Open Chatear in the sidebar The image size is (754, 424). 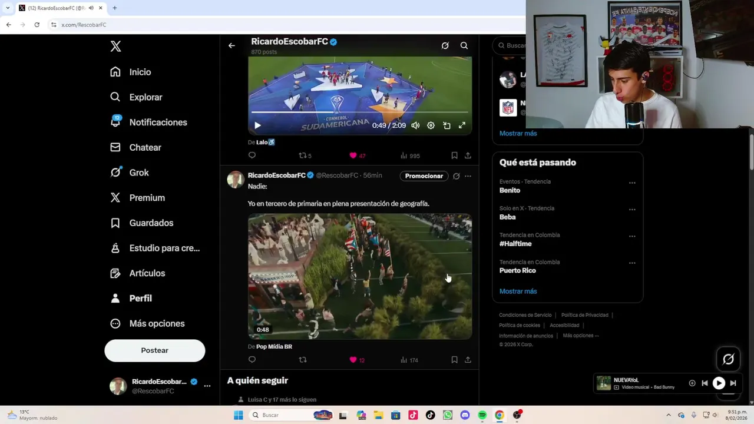pos(135,147)
